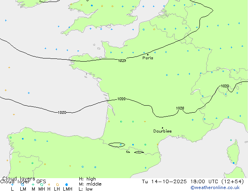Click the 1020 label just north of Dourbies
The width and height of the screenshot is (248, 191).
[x=180, y=108]
